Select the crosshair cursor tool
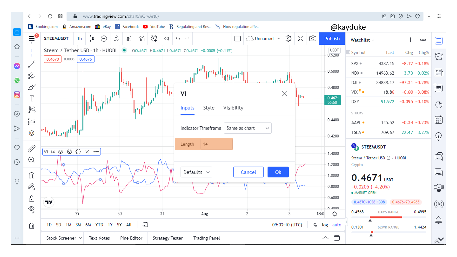The height and width of the screenshot is (257, 457). coord(32,53)
